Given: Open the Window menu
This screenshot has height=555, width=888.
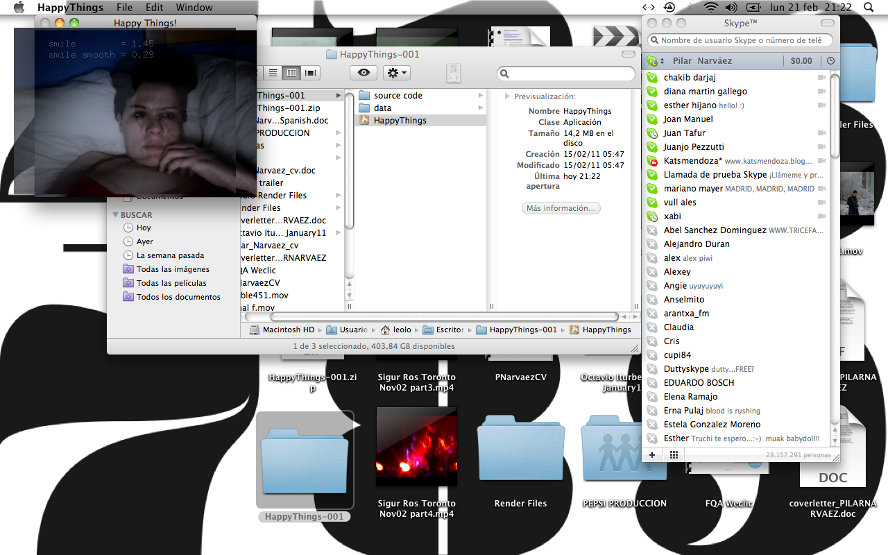Looking at the screenshot, I should 194,8.
